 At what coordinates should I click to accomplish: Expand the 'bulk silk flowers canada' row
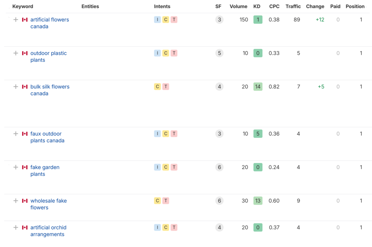pos(16,87)
